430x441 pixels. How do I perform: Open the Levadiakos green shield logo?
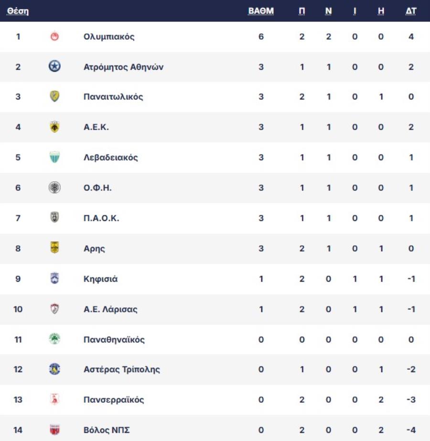click(54, 157)
